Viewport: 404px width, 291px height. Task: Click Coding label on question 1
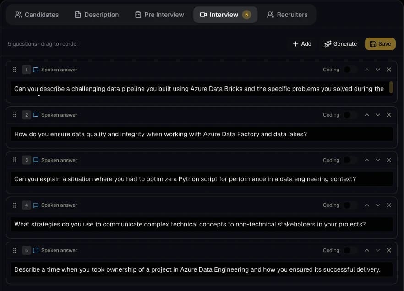[x=331, y=70]
